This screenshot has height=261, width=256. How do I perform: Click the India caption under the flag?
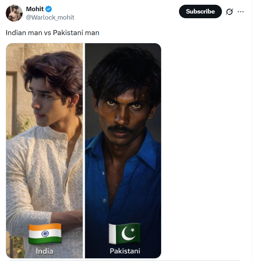pos(45,251)
